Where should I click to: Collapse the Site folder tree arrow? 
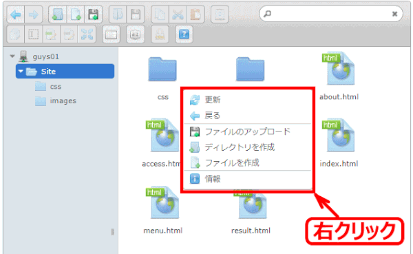click(21, 71)
